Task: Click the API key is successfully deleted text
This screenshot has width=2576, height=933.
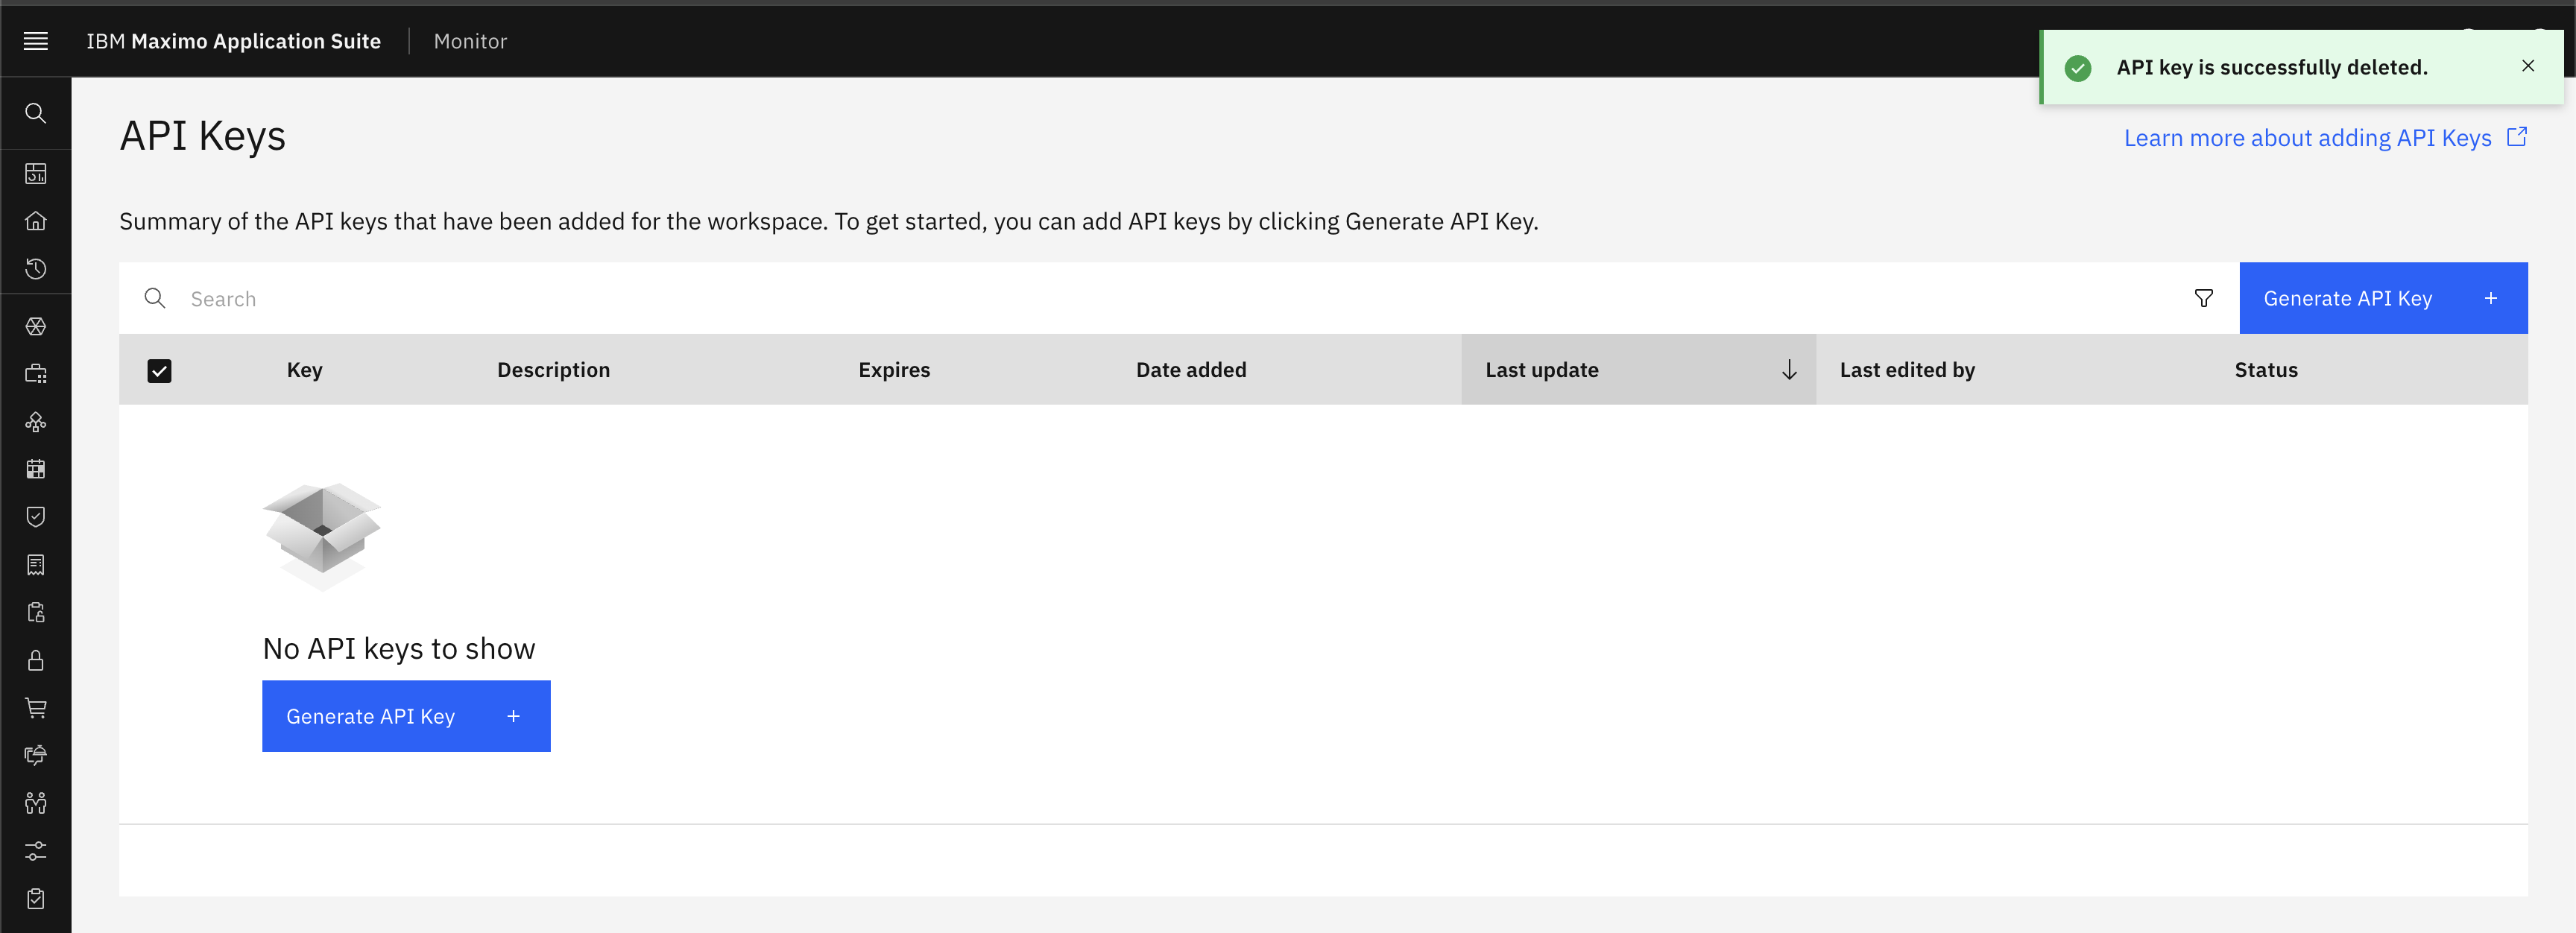Action: click(2272, 67)
